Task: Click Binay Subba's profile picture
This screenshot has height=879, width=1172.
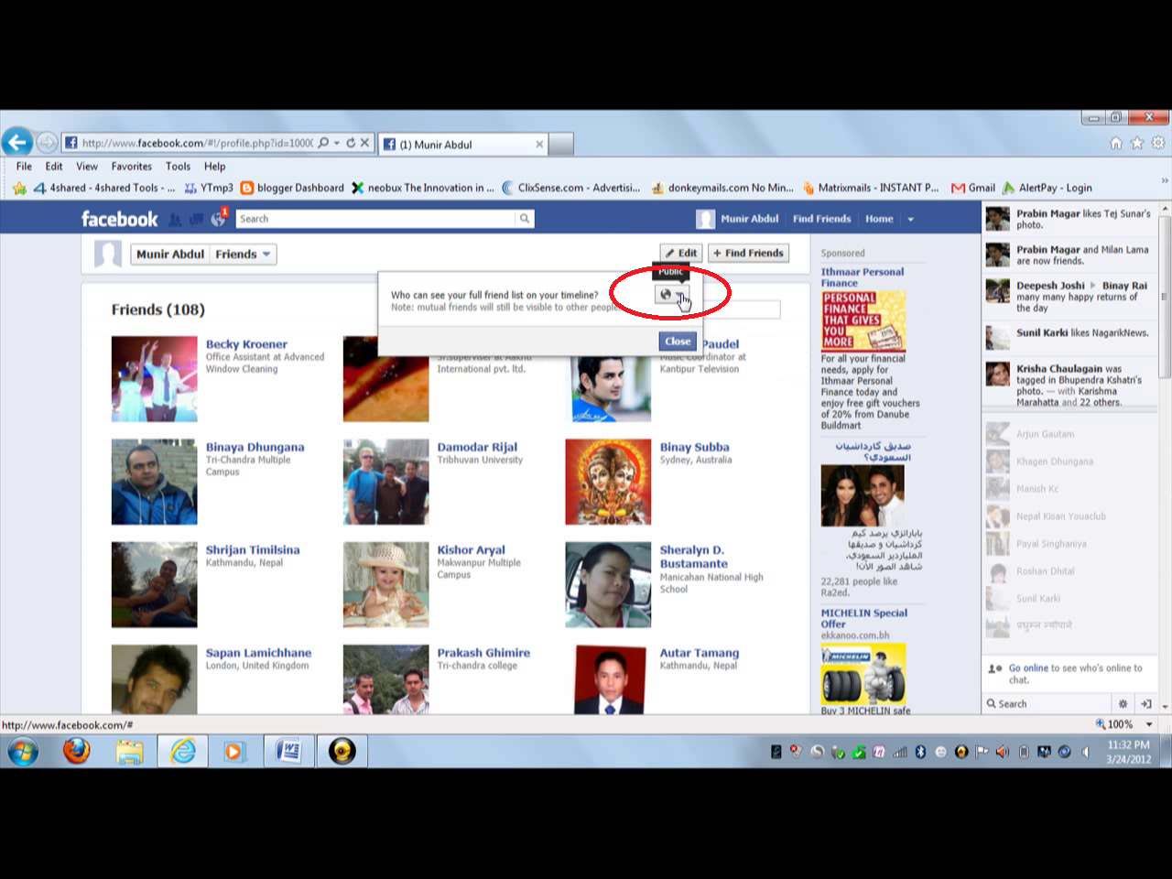Action: click(x=608, y=482)
